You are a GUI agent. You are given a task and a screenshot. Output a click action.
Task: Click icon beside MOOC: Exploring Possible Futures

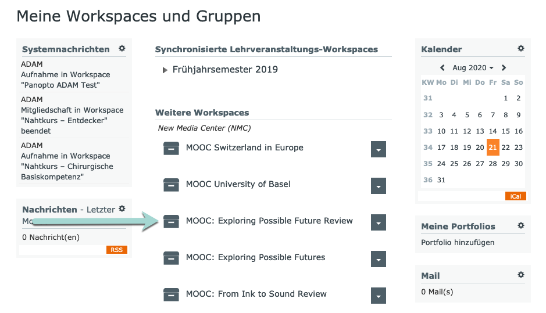[x=171, y=258]
